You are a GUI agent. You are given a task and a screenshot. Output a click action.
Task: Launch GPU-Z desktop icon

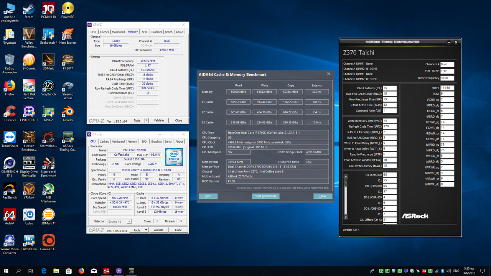pos(48,113)
